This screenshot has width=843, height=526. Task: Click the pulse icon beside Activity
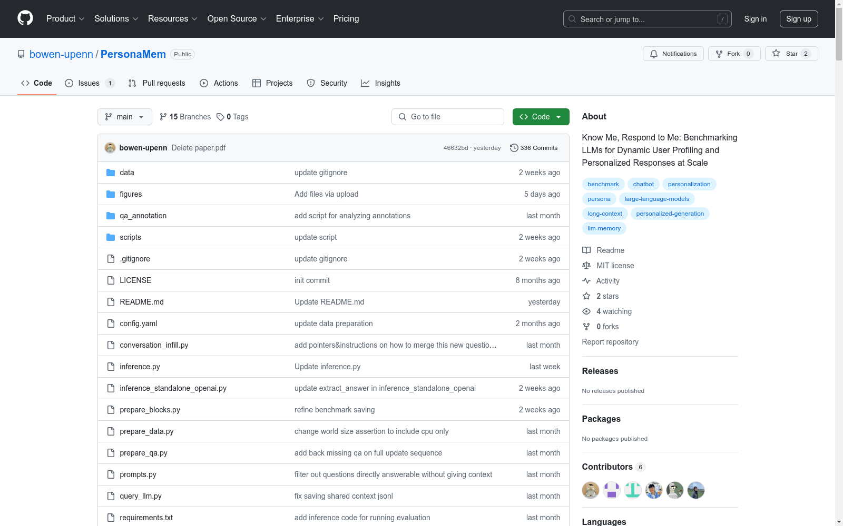[x=586, y=281]
